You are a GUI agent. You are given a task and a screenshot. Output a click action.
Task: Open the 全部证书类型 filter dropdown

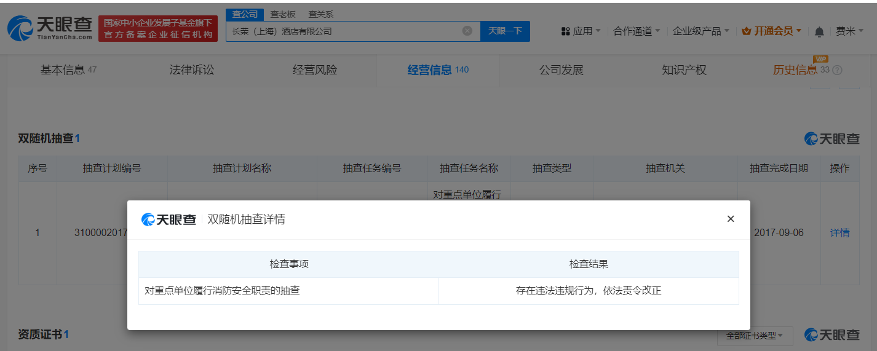coord(754,336)
